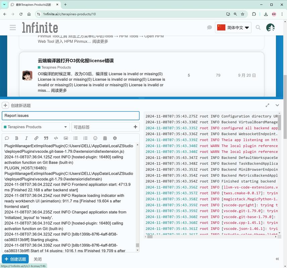
Task: Upload an image in composer
Action: point(66,138)
